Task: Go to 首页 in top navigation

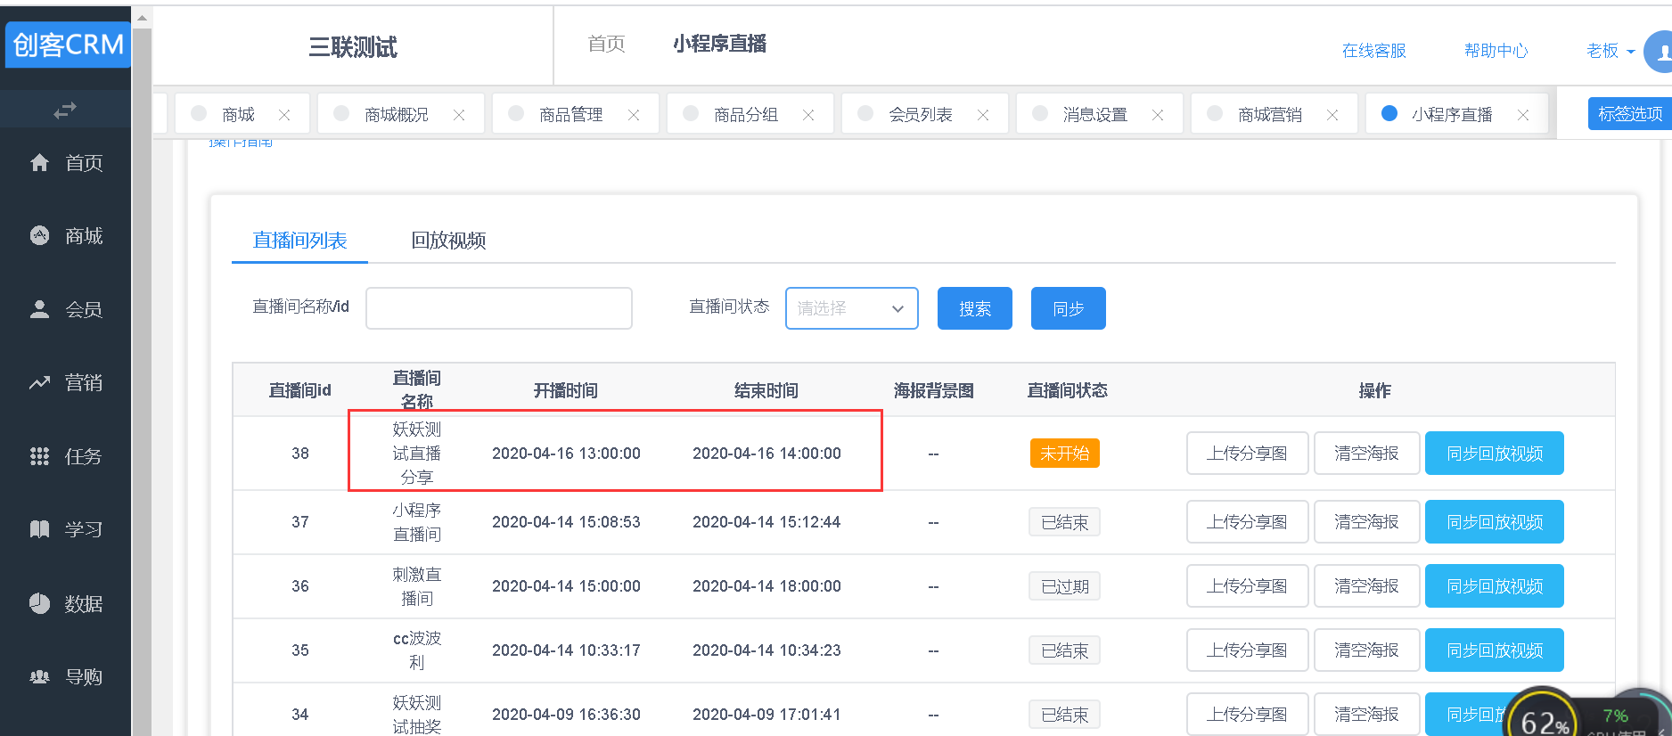Action: click(x=606, y=44)
